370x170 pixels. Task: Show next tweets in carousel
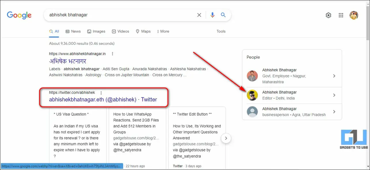[226, 138]
